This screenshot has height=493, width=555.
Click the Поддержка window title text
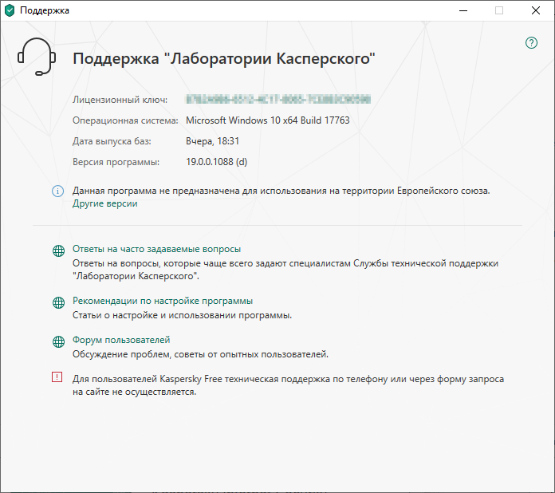44,10
